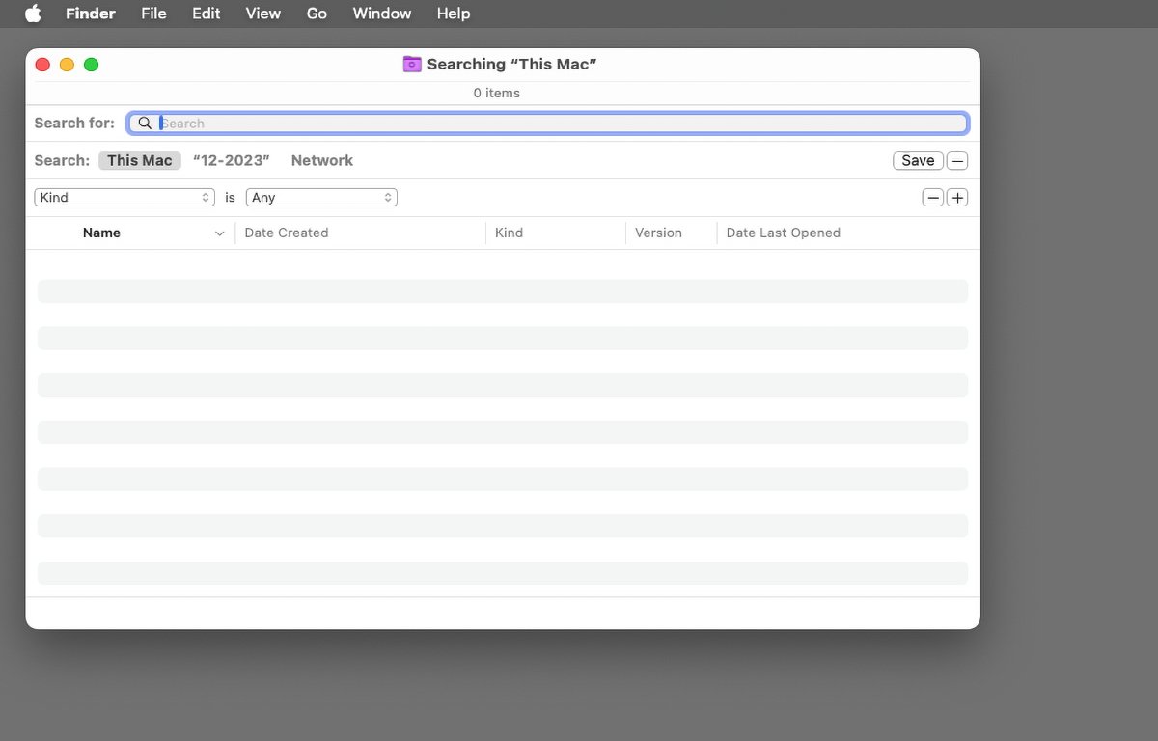1158x741 pixels.
Task: Switch search scope to "12-2023" folder
Action: click(232, 161)
